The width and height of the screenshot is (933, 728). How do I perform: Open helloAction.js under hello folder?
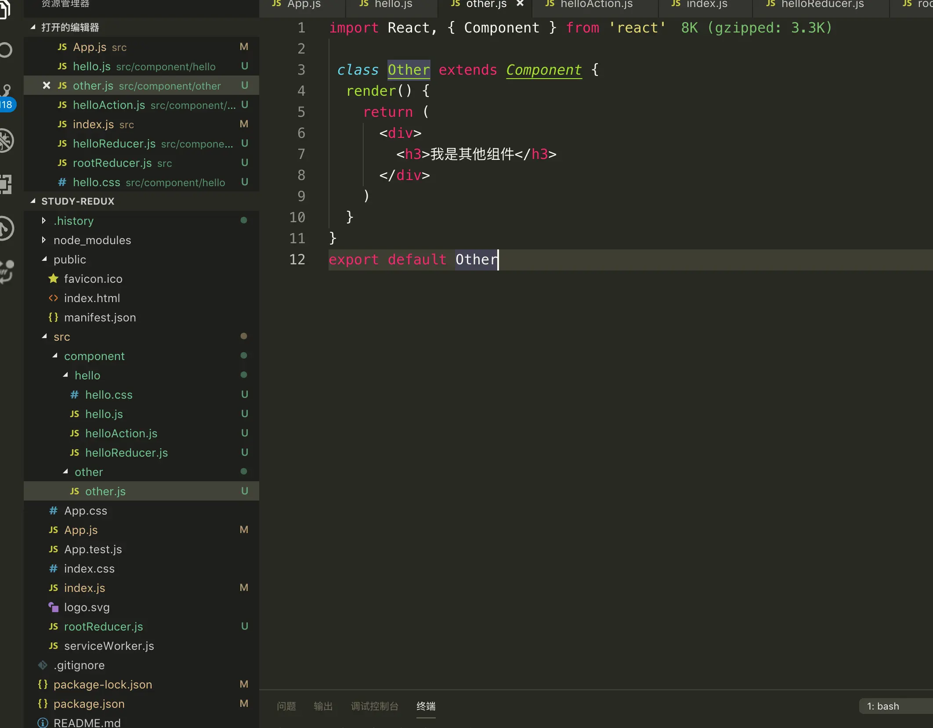pyautogui.click(x=141, y=433)
